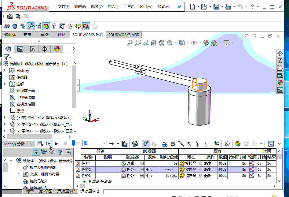Click Zoom to Fit in heads-up toolbar
289x197 pixels.
point(130,43)
